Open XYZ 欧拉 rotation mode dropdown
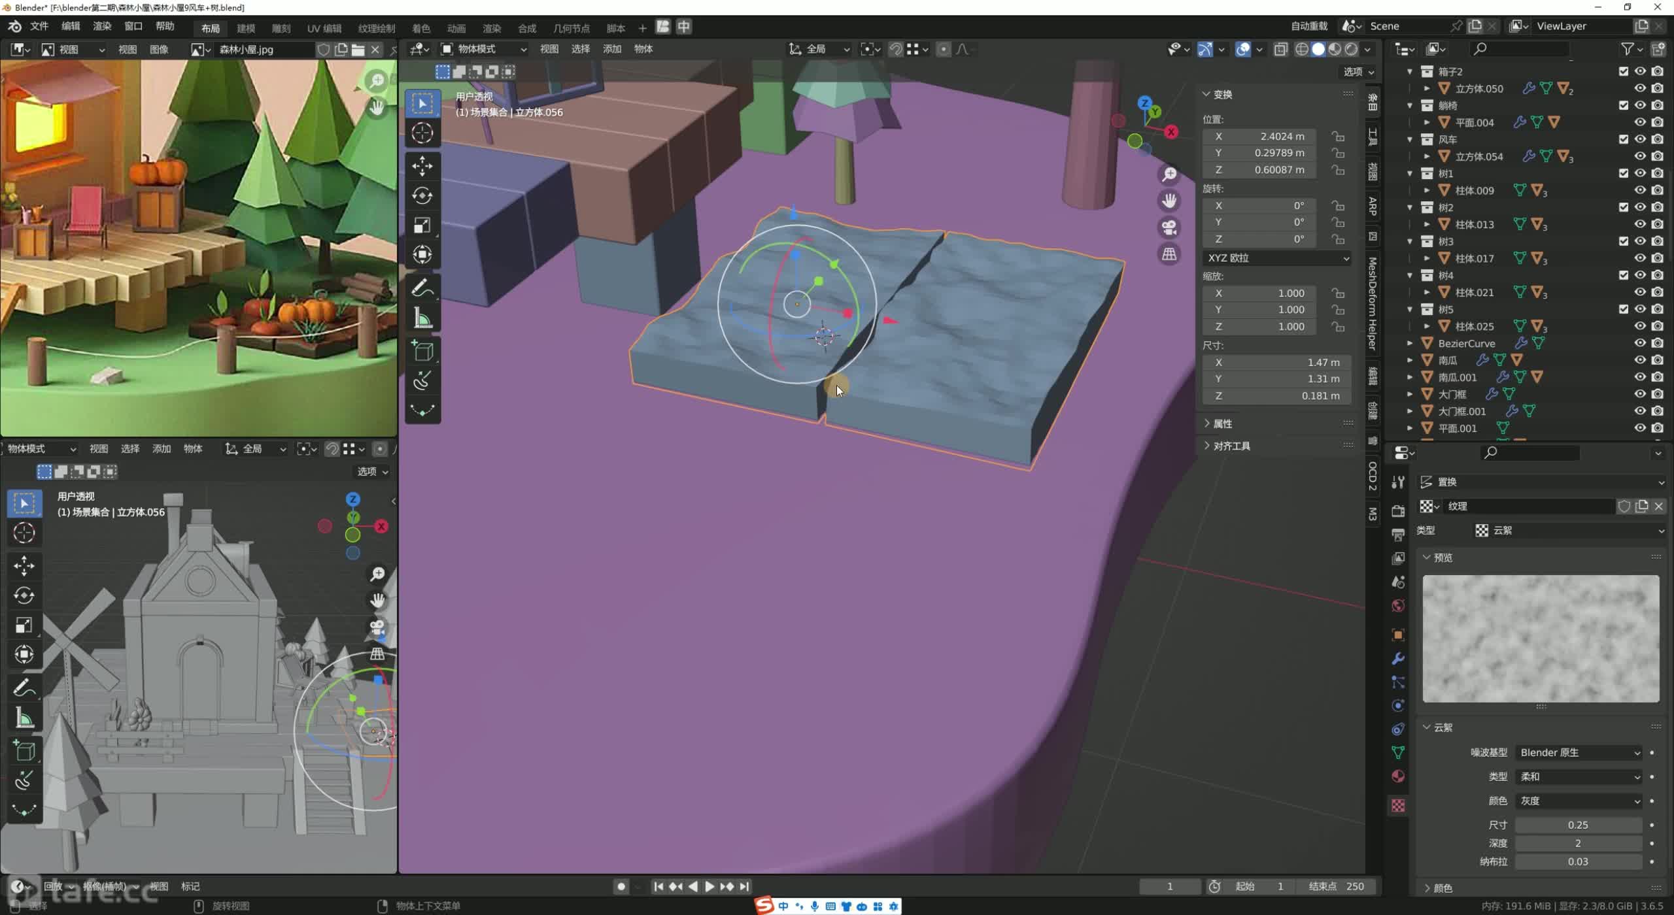Viewport: 1674px width, 915px height. tap(1278, 258)
